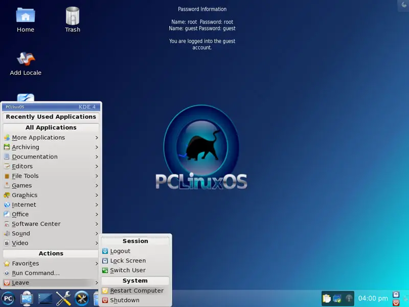The height and width of the screenshot is (307, 409).
Task: Expand the arrow beside Archiving
Action: coord(97,147)
